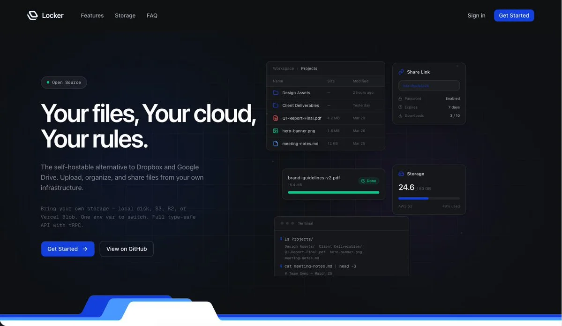Click the Locker logo icon
This screenshot has width=562, height=326.
tap(32, 15)
